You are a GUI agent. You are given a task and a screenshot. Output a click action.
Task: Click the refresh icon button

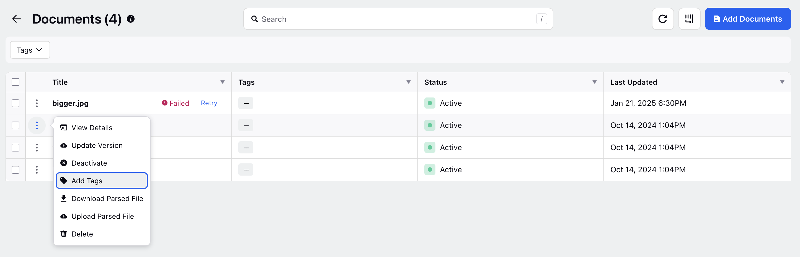click(663, 19)
